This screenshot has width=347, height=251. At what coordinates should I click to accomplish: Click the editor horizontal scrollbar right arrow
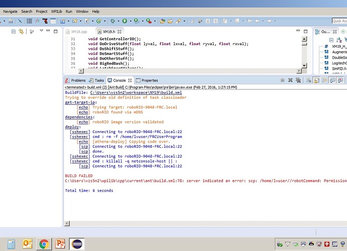(x=299, y=70)
